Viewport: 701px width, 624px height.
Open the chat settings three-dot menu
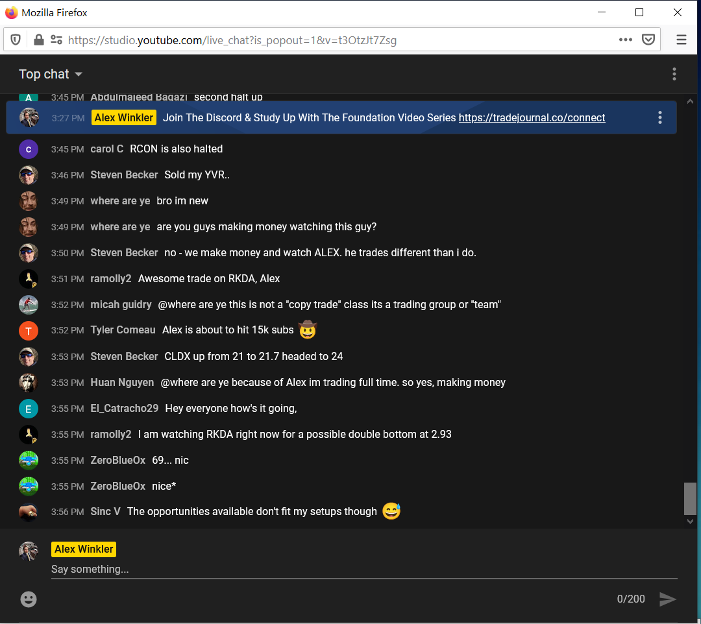[x=674, y=74]
